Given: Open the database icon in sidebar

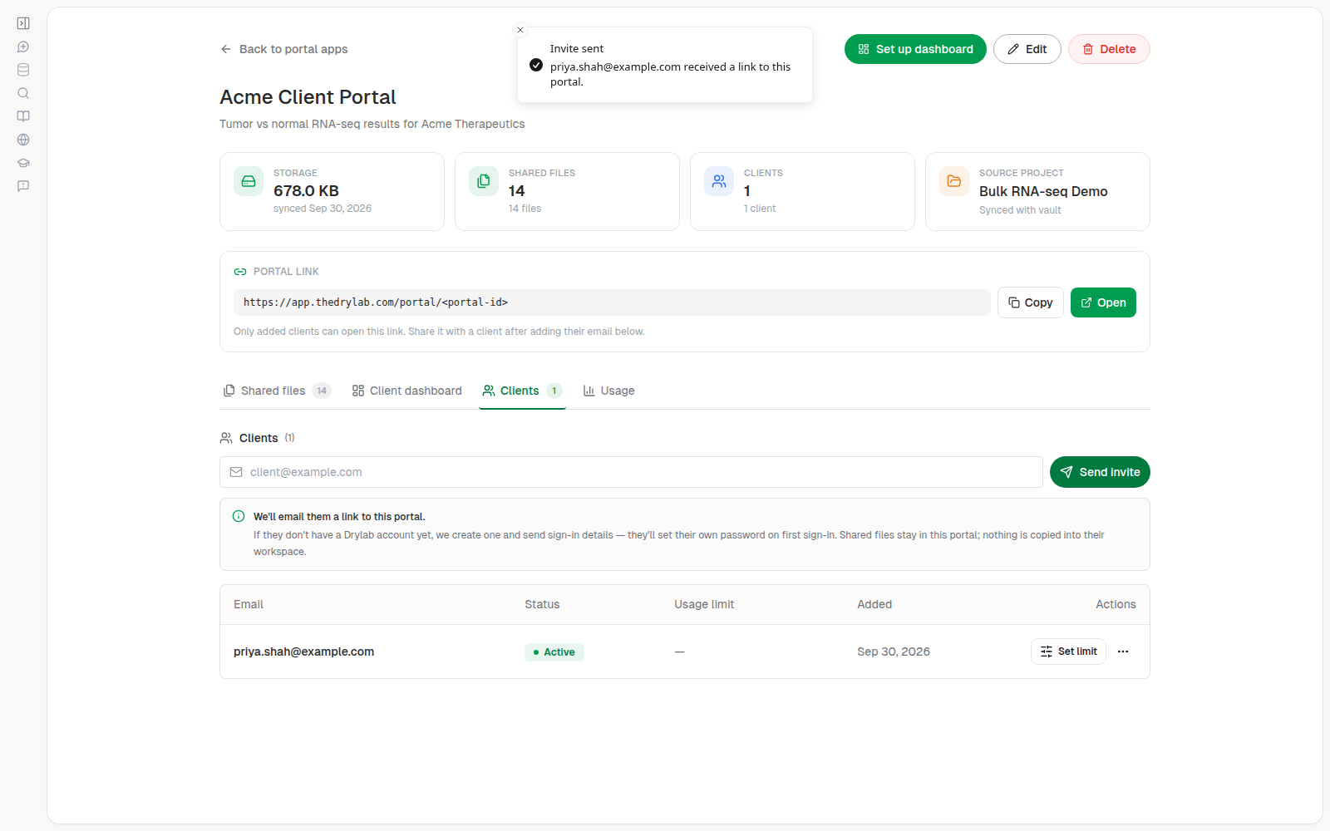Looking at the screenshot, I should pos(23,70).
